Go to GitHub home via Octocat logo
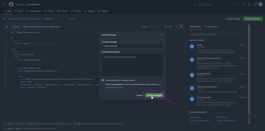The image size is (265, 131). coord(11,4)
